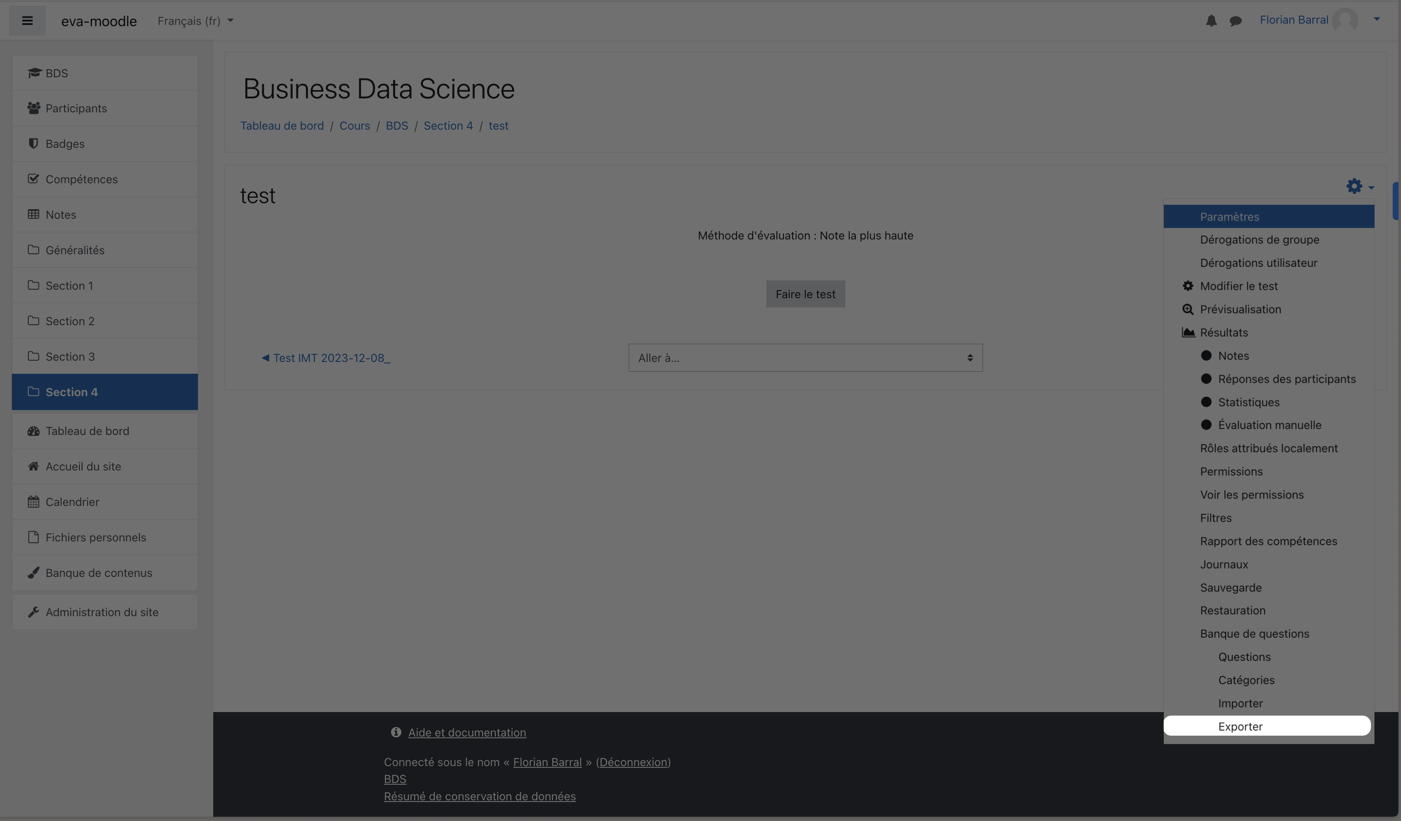Viewport: 1401px width, 821px height.
Task: Expand the 'Aller à...' dropdown
Action: click(x=805, y=358)
